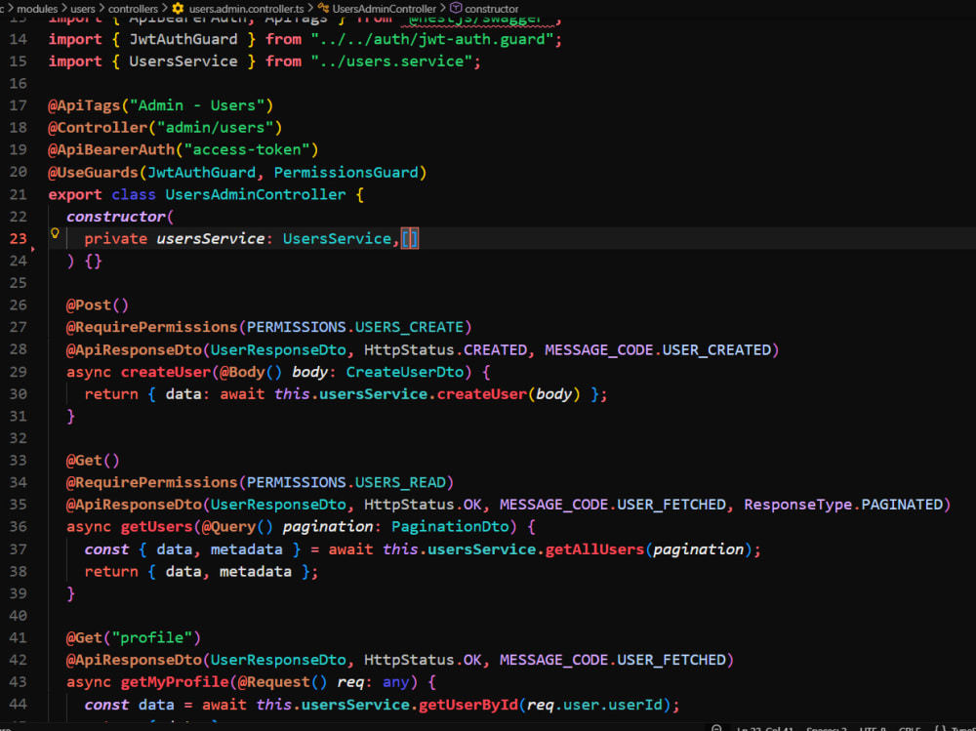The width and height of the screenshot is (976, 731).
Task: Click line number 23 in the gutter
Action: point(19,238)
